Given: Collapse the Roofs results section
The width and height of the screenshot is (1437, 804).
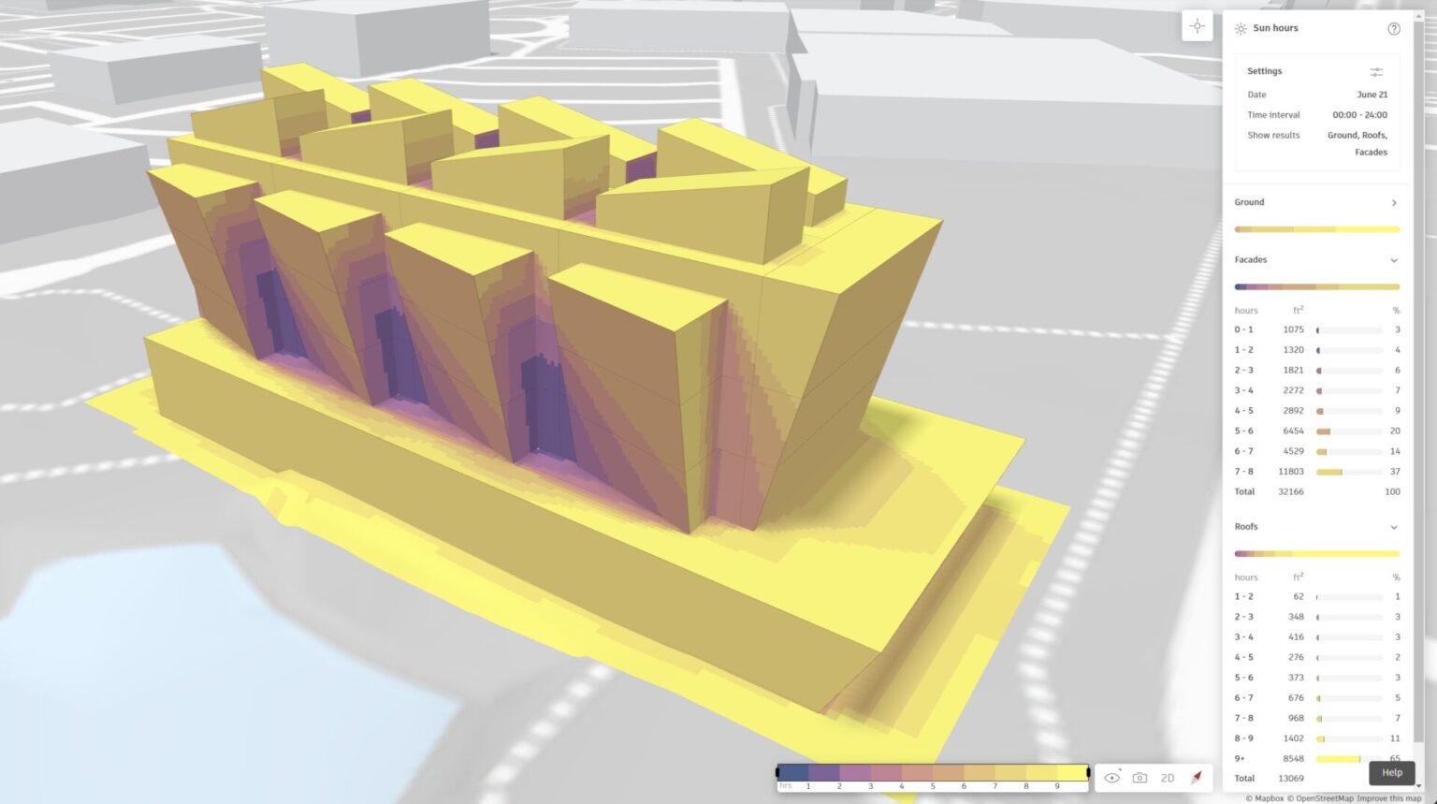Looking at the screenshot, I should 1393,526.
